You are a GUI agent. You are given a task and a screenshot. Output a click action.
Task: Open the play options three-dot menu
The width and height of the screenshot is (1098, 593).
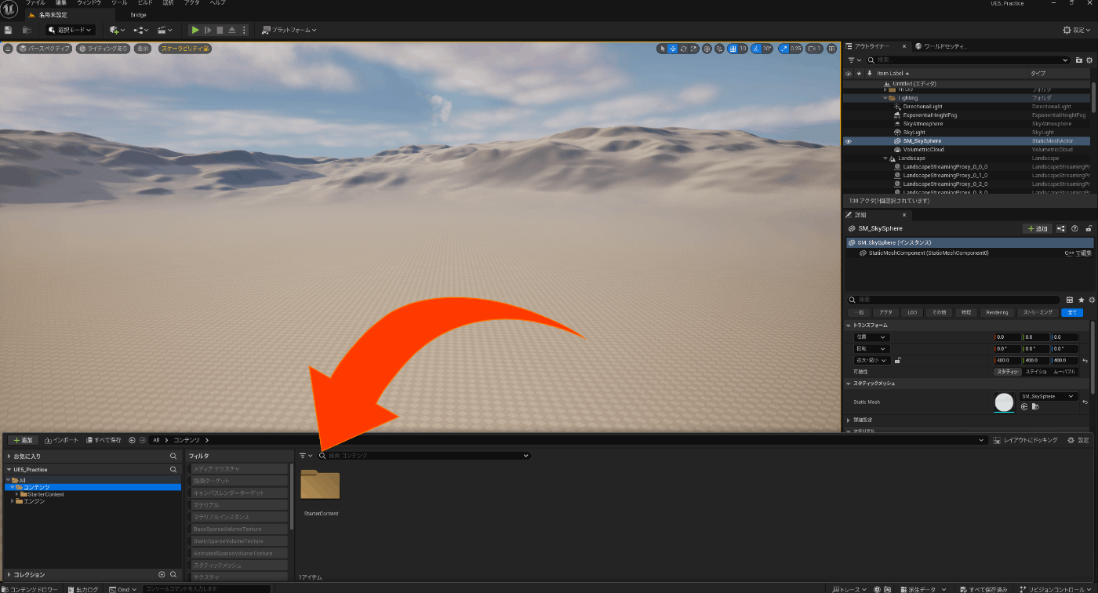tap(244, 30)
